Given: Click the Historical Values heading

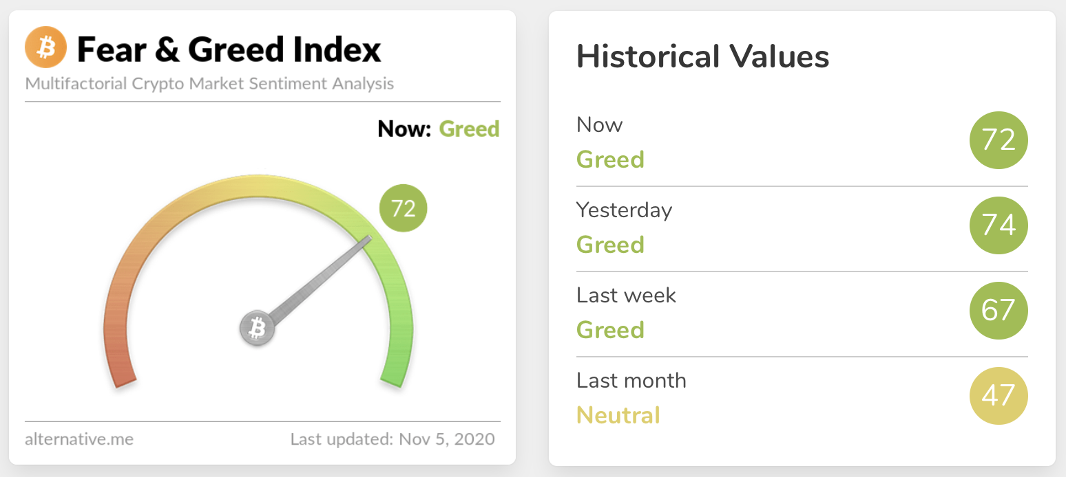Looking at the screenshot, I should 702,56.
